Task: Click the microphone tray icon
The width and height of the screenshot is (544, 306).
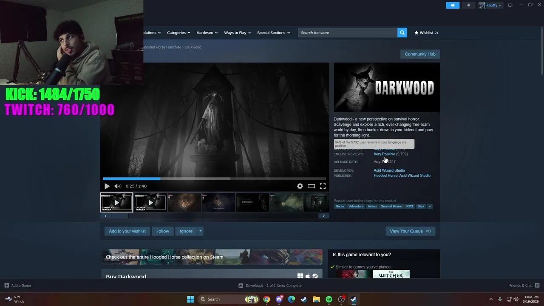Action: (500, 299)
